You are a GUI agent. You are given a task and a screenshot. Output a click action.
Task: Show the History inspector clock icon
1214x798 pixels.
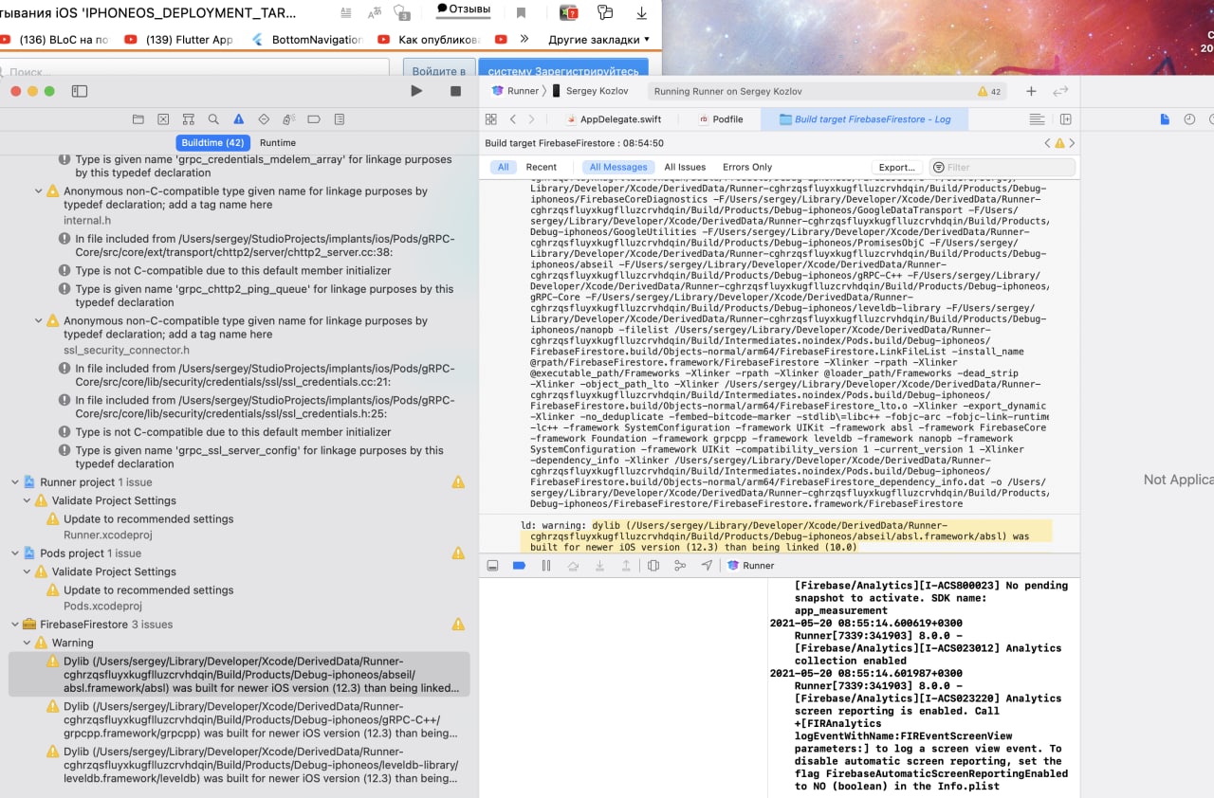pyautogui.click(x=1189, y=119)
